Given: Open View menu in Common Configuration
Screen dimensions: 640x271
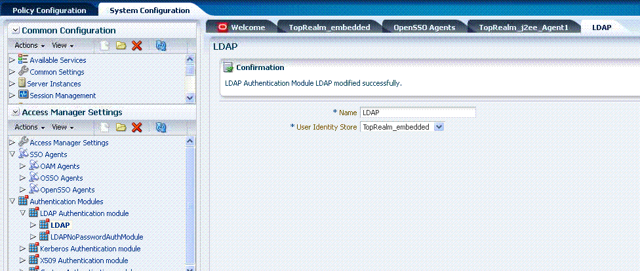Looking at the screenshot, I should click(x=63, y=46).
